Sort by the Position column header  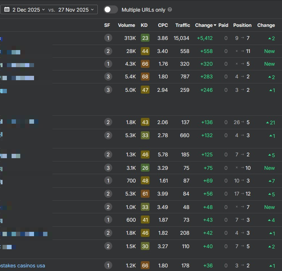pyautogui.click(x=242, y=25)
